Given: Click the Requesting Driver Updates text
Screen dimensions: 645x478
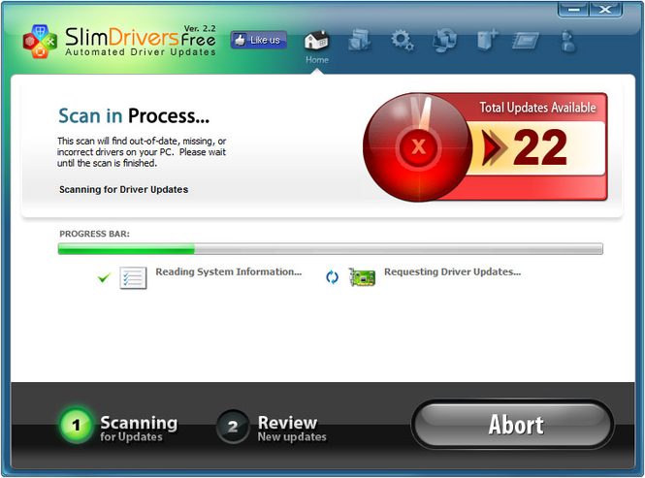Looking at the screenshot, I should (453, 271).
